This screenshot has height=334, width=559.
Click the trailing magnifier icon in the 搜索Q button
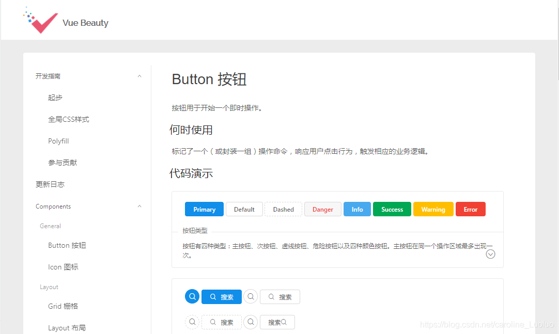point(284,322)
